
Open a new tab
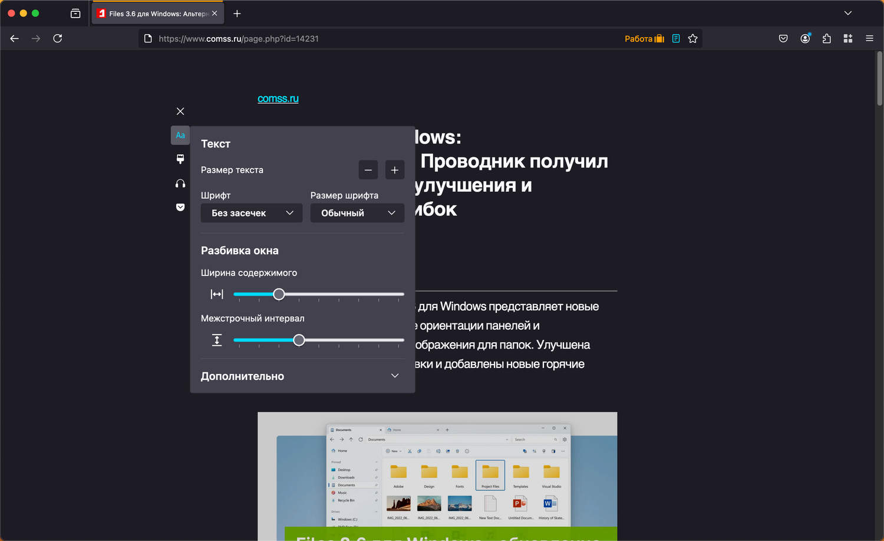(237, 14)
